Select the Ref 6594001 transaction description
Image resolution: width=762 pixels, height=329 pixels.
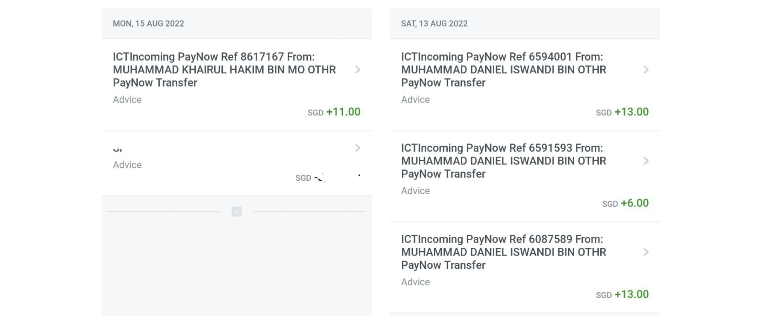pos(503,70)
